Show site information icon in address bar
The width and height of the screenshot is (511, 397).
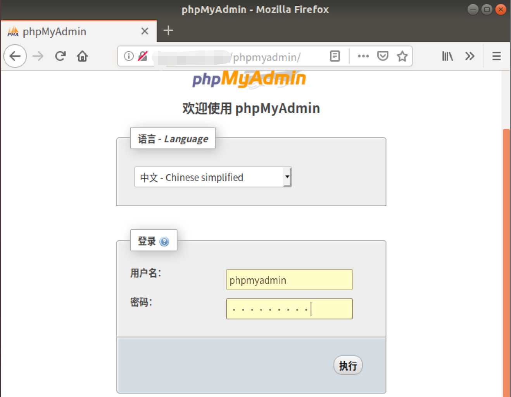(129, 56)
